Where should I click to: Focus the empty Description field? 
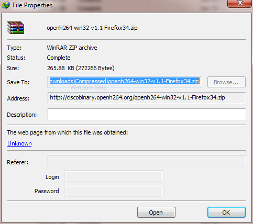click(147, 114)
